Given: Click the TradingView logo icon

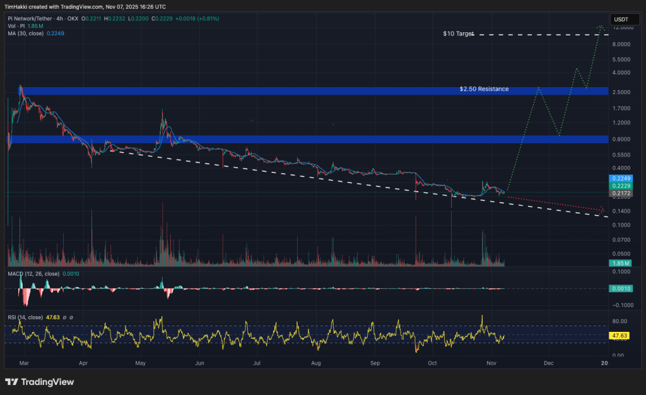Looking at the screenshot, I should (11, 382).
